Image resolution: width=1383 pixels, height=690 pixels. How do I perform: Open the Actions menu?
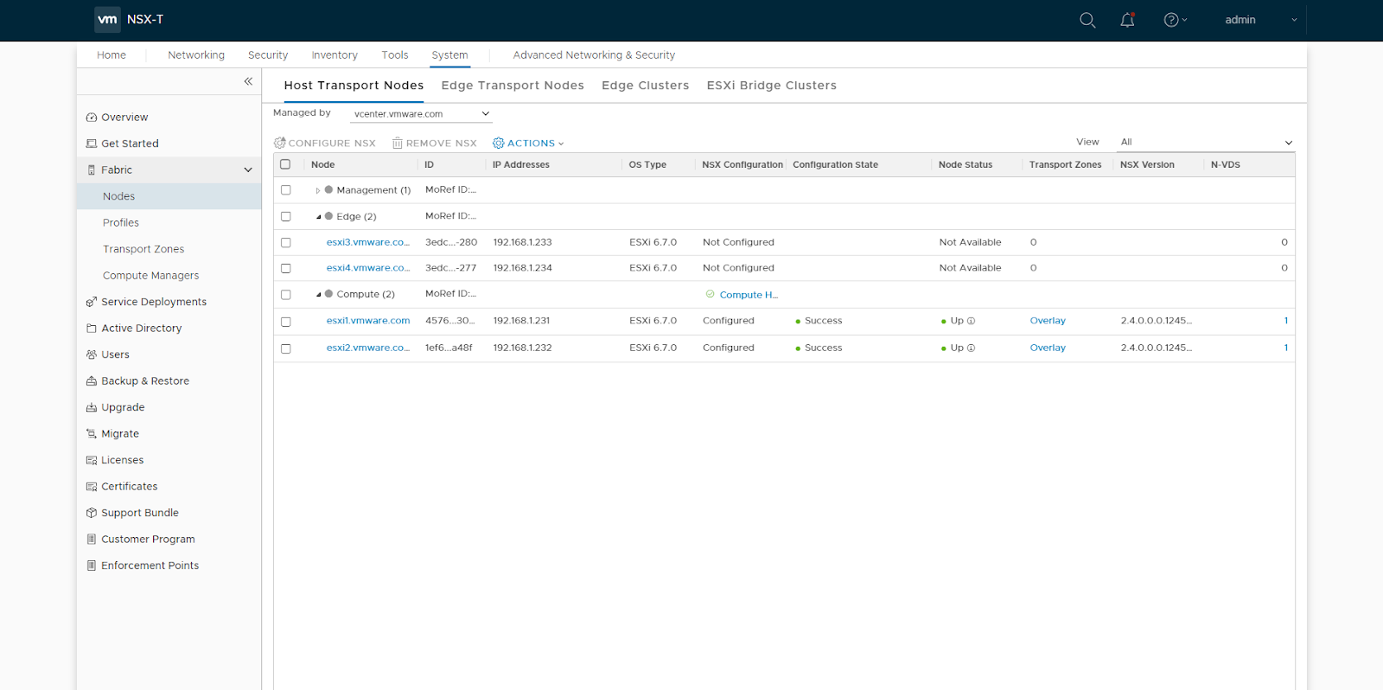[x=528, y=144]
